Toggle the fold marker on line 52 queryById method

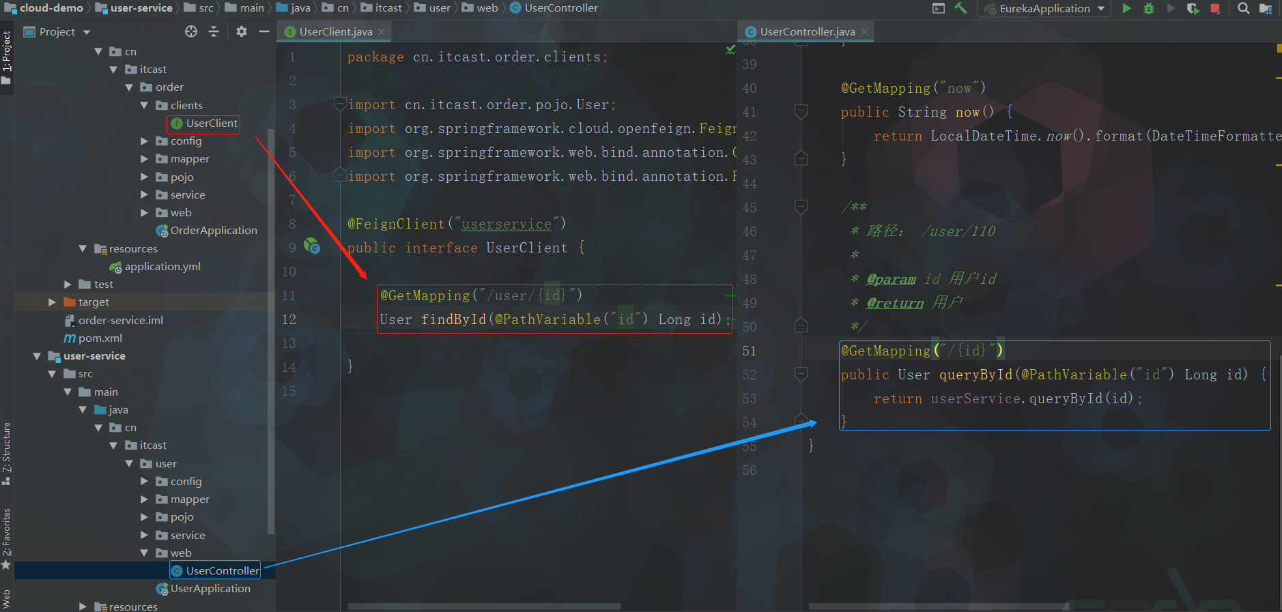pyautogui.click(x=801, y=374)
